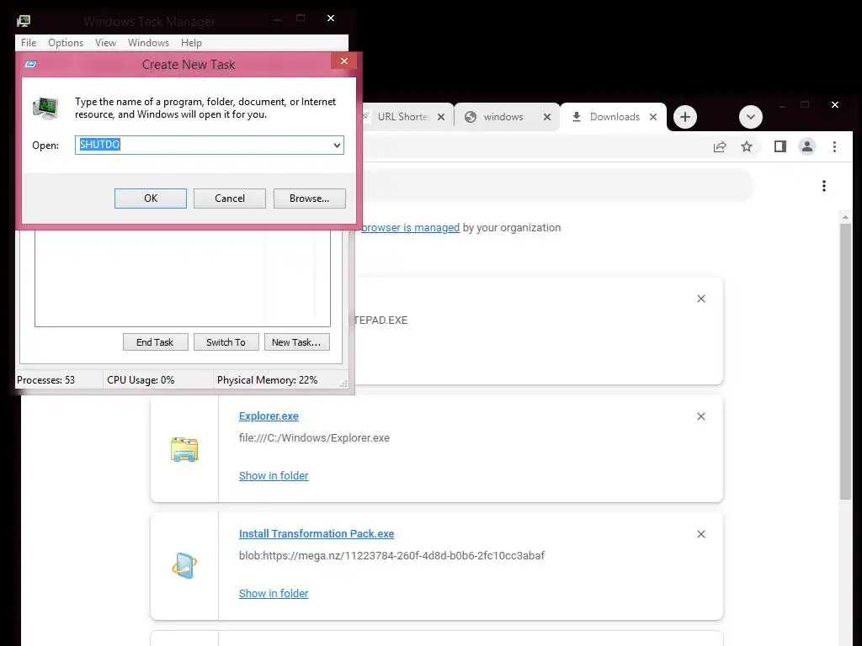This screenshot has width=862, height=646.
Task: Cancel the Create New Task dialog
Action: point(229,199)
